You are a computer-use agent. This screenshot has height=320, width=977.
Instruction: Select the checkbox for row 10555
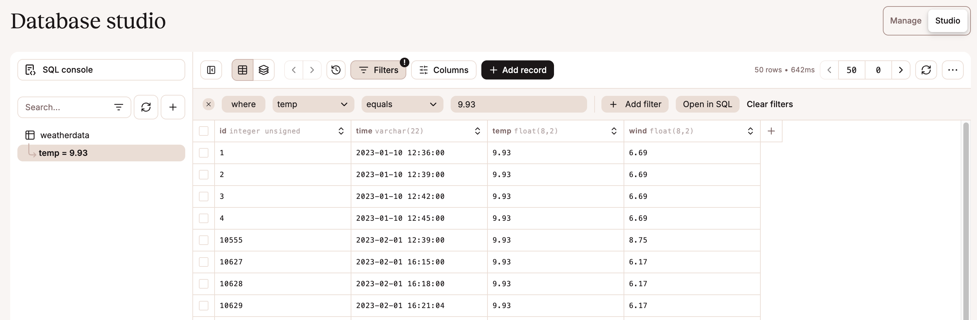point(204,240)
